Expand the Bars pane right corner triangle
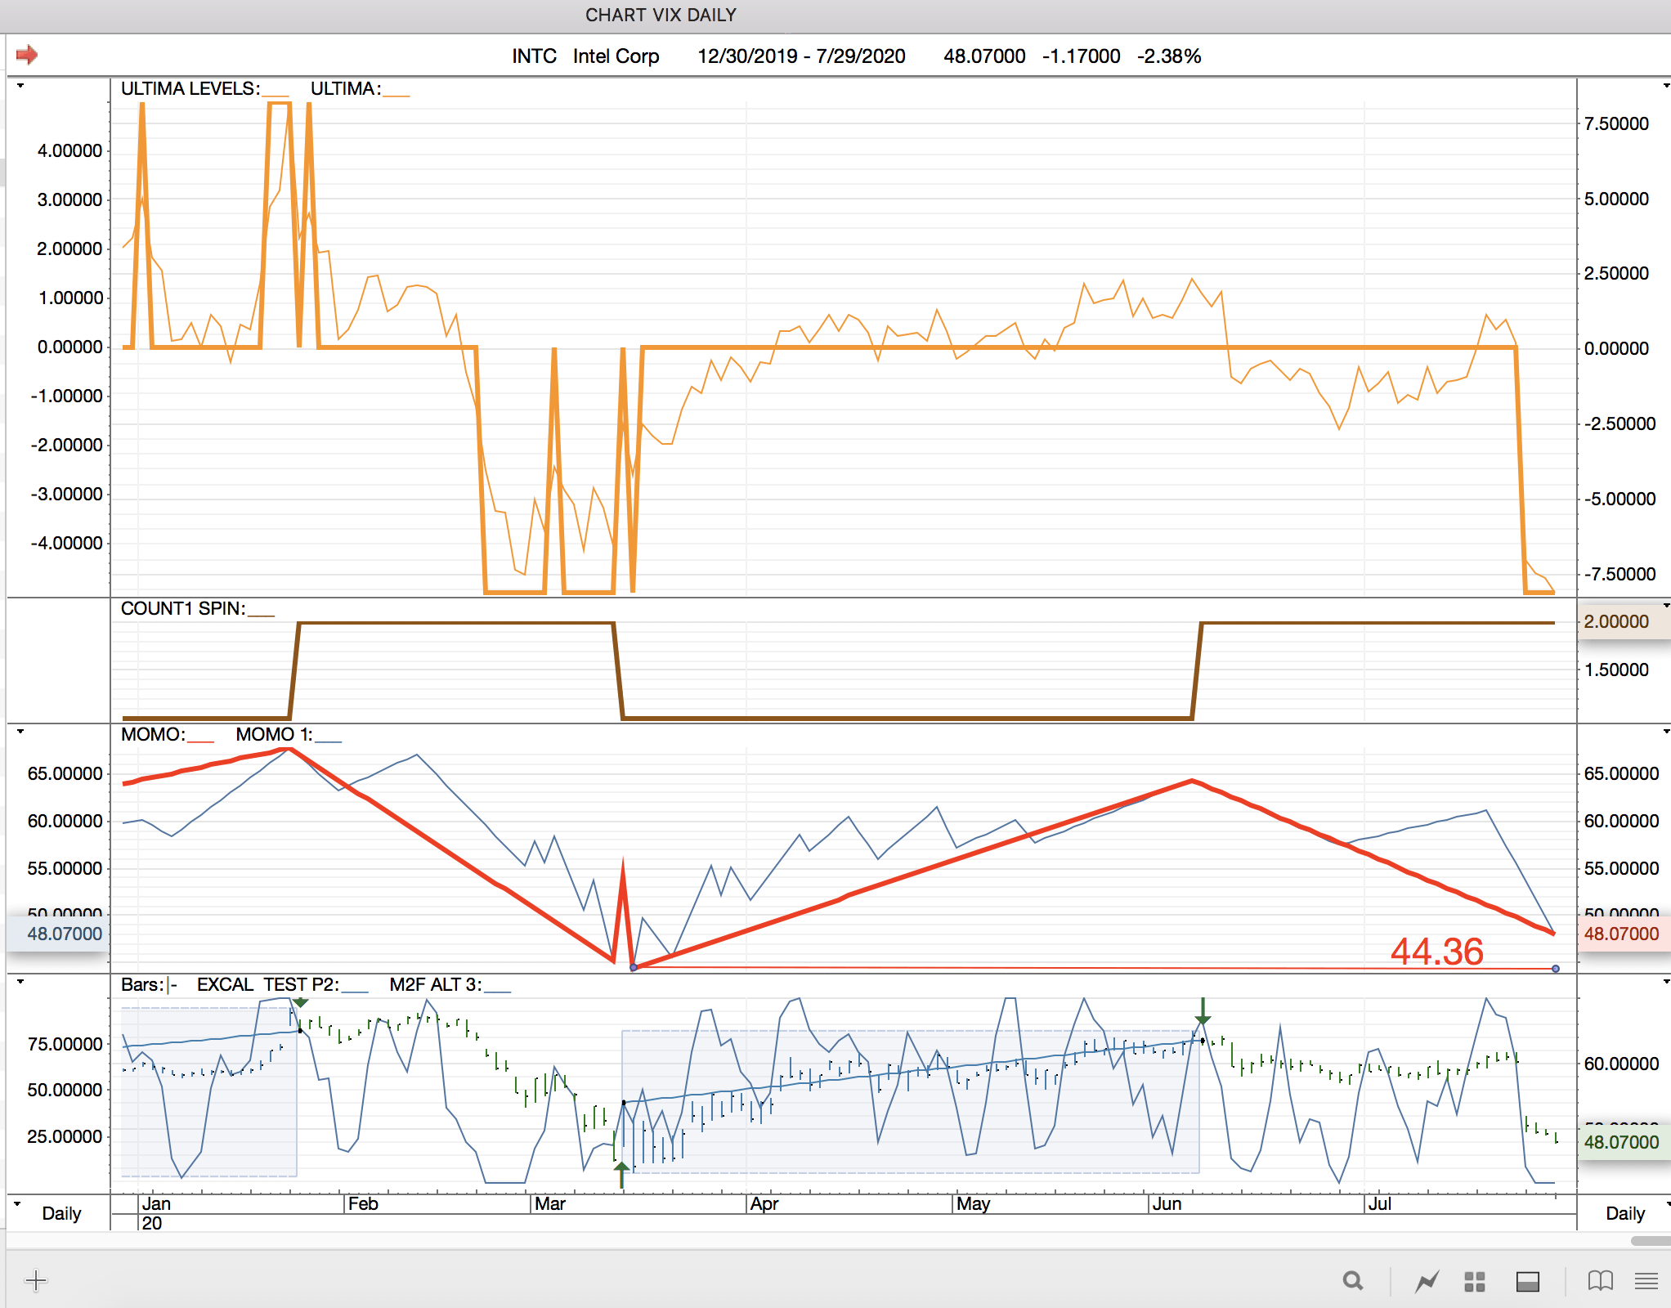 coord(1665,981)
